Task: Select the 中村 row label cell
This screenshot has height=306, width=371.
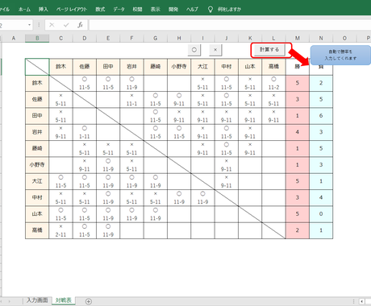Action: point(37,198)
